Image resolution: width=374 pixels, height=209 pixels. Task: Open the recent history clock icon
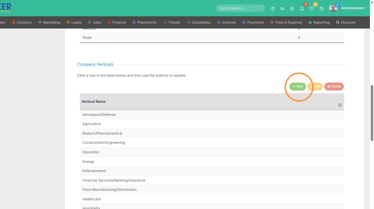point(322,9)
